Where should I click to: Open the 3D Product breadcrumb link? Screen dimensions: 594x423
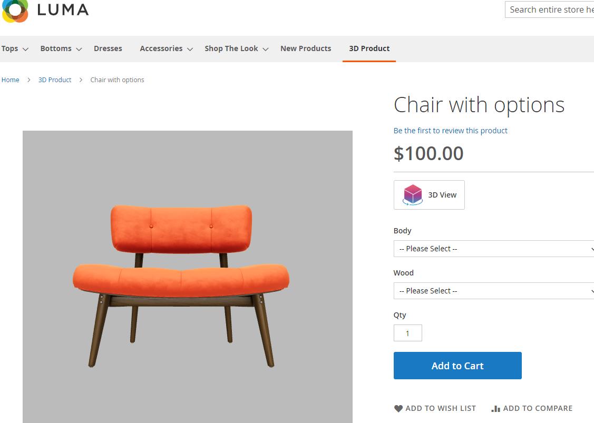pyautogui.click(x=55, y=80)
